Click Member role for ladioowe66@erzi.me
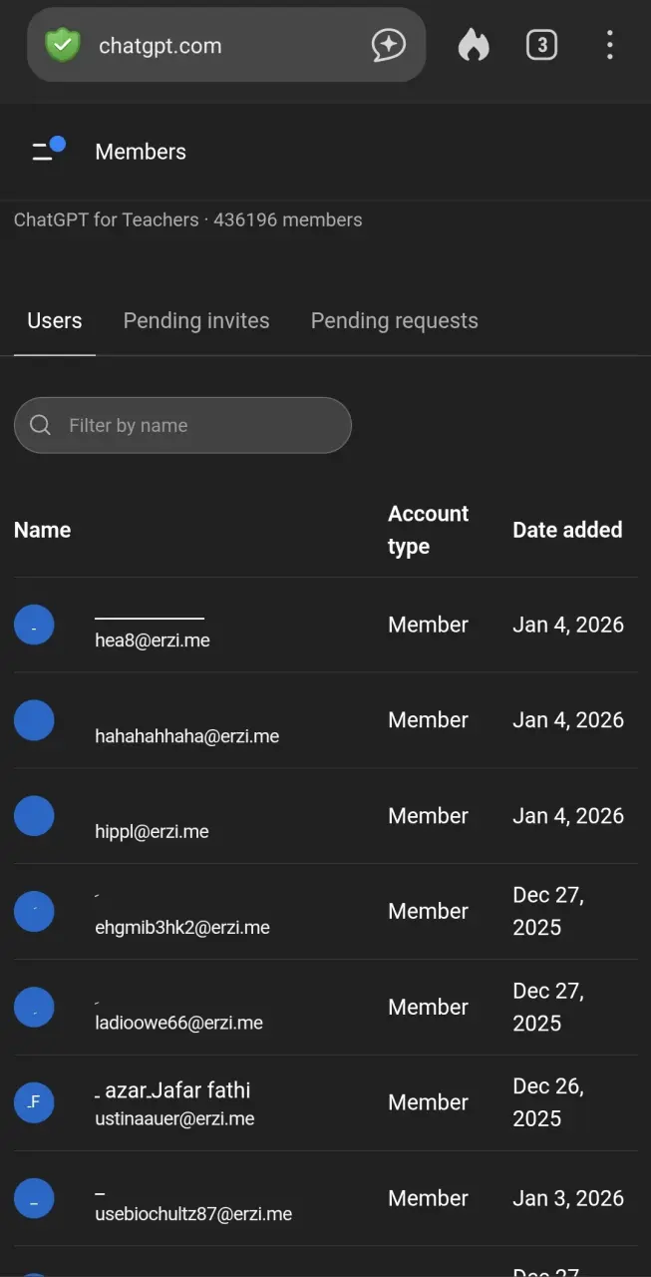The height and width of the screenshot is (1277, 651). tap(428, 1008)
